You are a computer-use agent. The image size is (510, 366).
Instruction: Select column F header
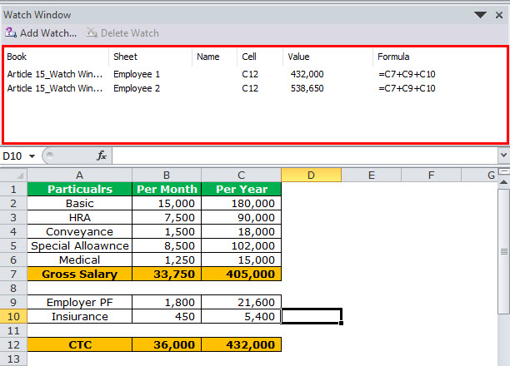[432, 176]
